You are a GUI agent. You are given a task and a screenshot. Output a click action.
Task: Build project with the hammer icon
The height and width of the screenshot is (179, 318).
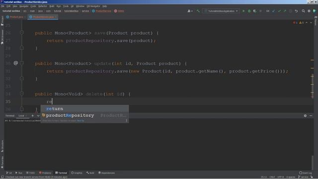pos(198,11)
